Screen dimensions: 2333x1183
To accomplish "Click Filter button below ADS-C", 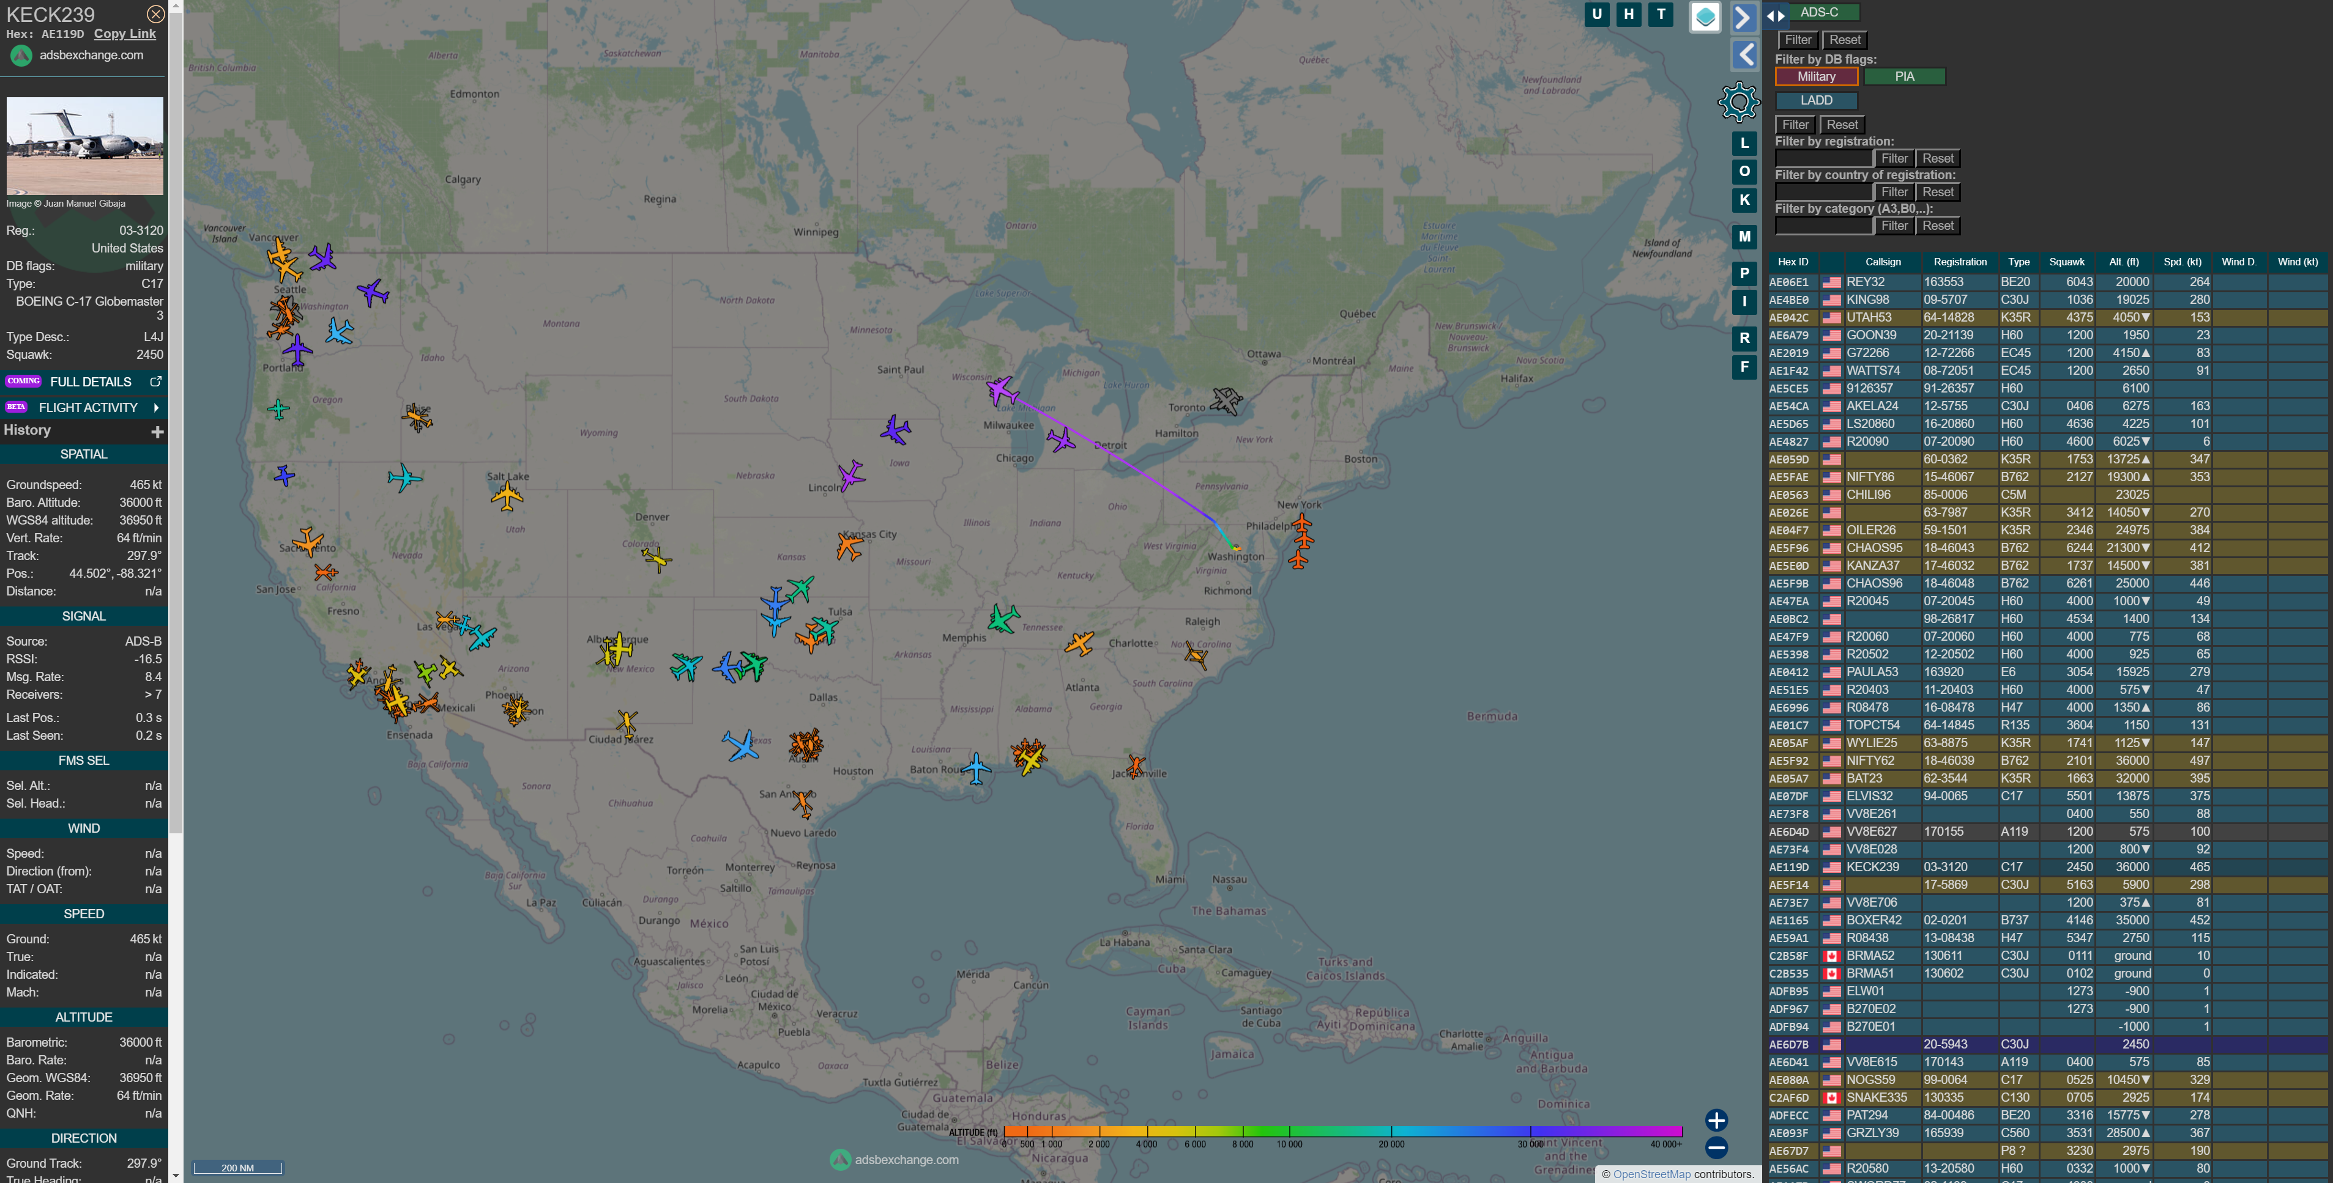I will 1797,40.
